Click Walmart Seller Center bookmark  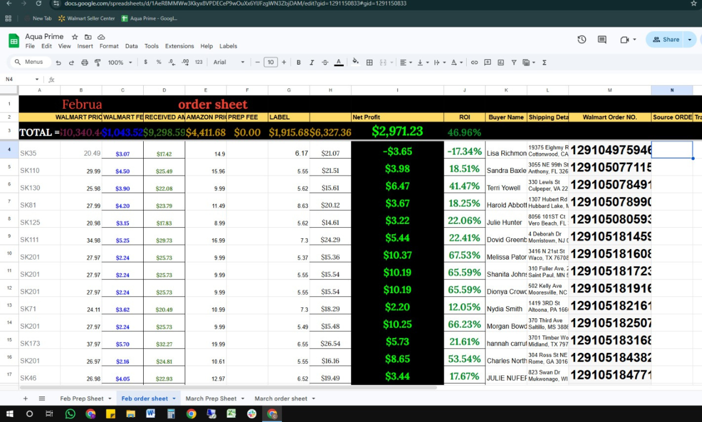[x=87, y=18]
